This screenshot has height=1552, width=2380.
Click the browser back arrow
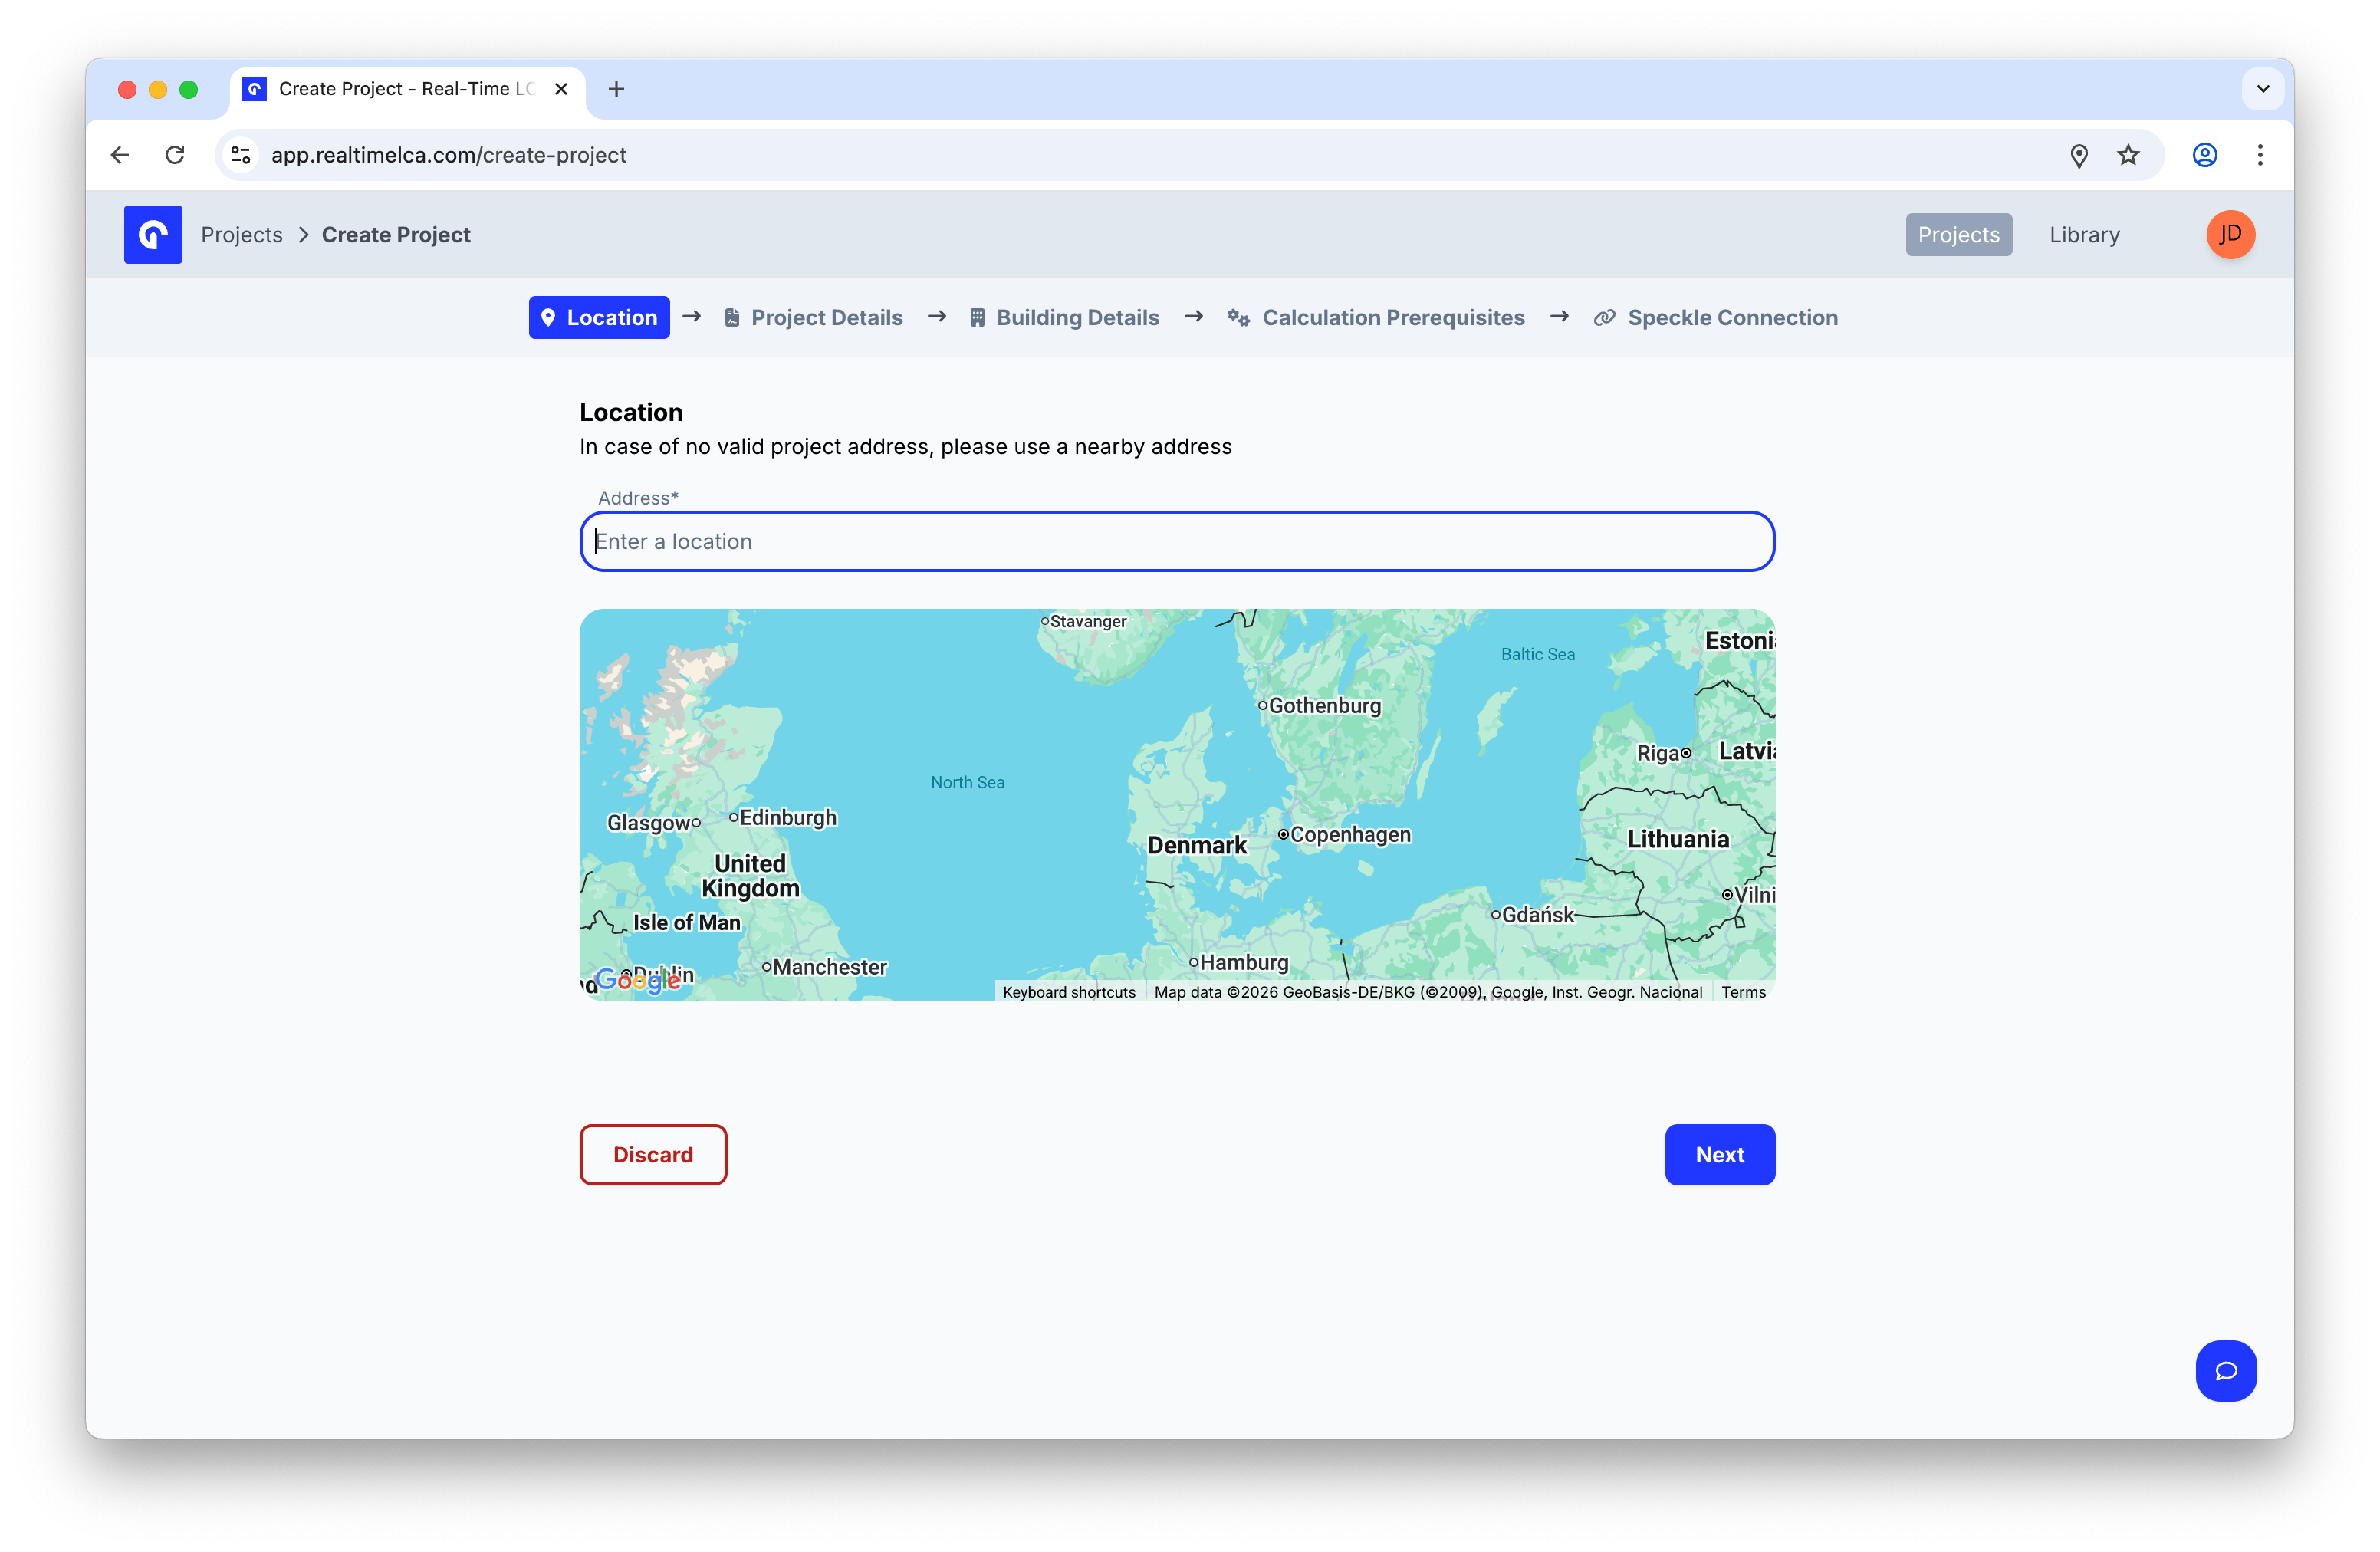tap(120, 155)
